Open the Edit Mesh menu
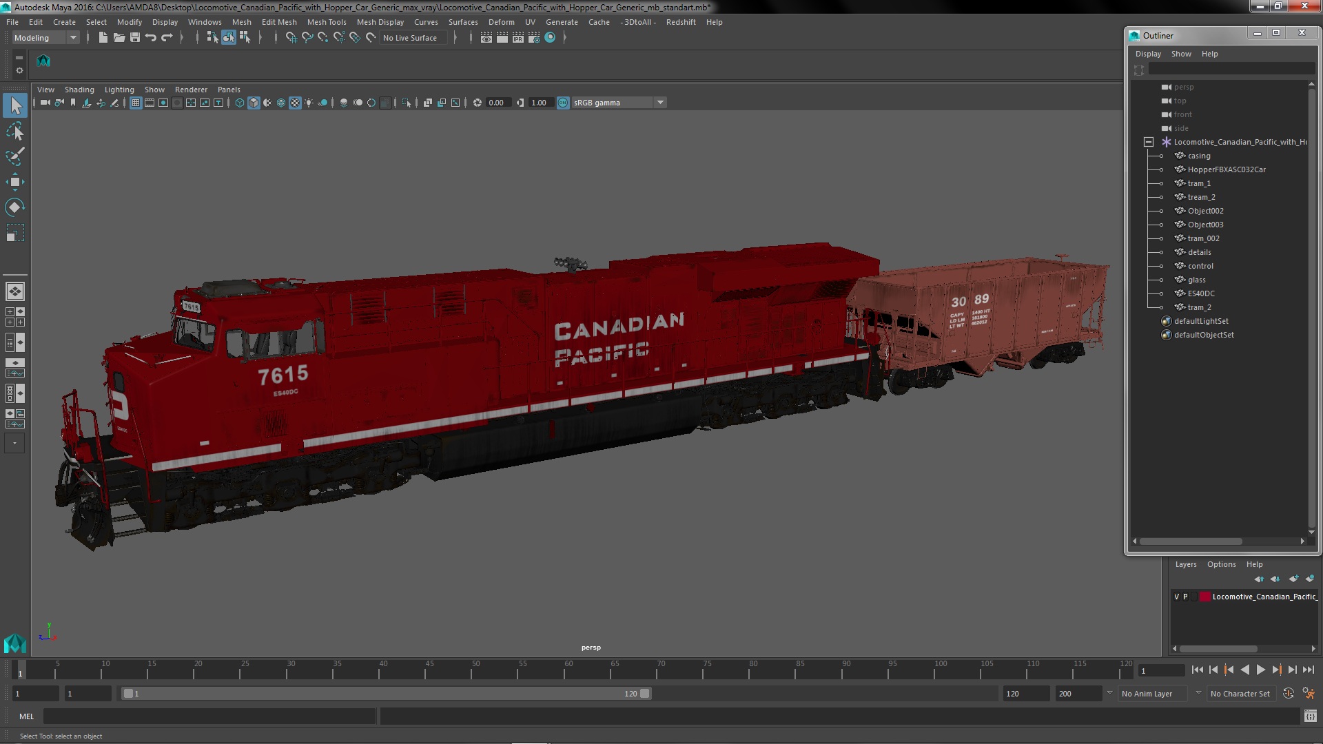This screenshot has width=1323, height=744. (x=279, y=22)
